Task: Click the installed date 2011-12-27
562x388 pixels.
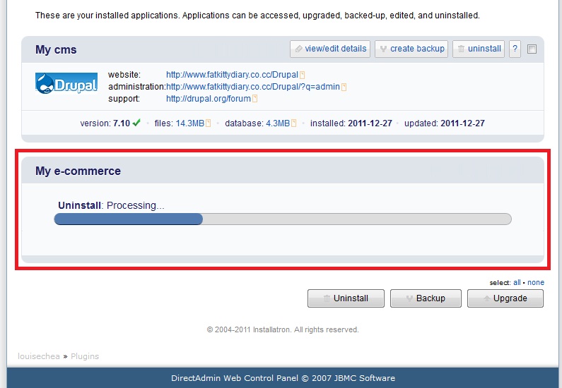Action: 370,123
